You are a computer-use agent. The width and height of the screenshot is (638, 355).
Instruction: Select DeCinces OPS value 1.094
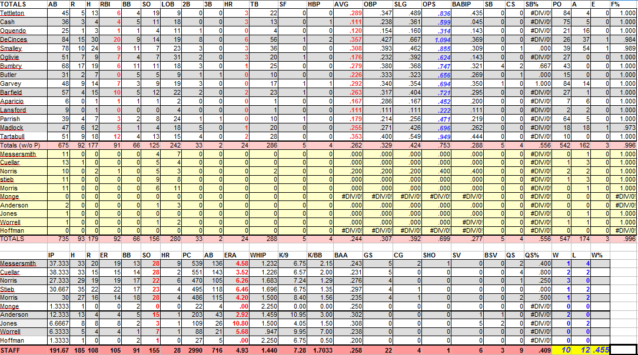pos(436,40)
